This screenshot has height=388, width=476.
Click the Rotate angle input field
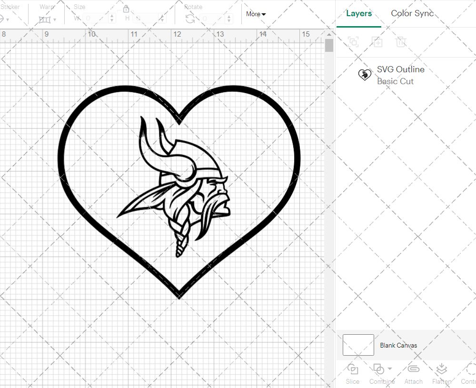212,19
